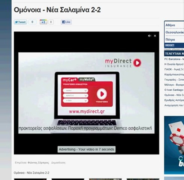Click round play button in insurance form
184x180 pixels.
coord(102,94)
